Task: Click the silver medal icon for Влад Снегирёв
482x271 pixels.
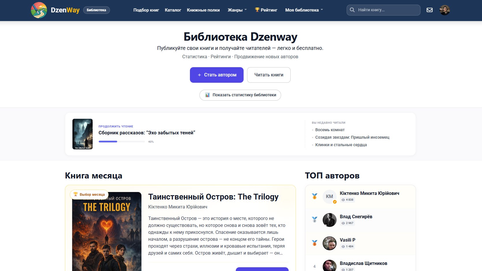Action: pyautogui.click(x=314, y=220)
